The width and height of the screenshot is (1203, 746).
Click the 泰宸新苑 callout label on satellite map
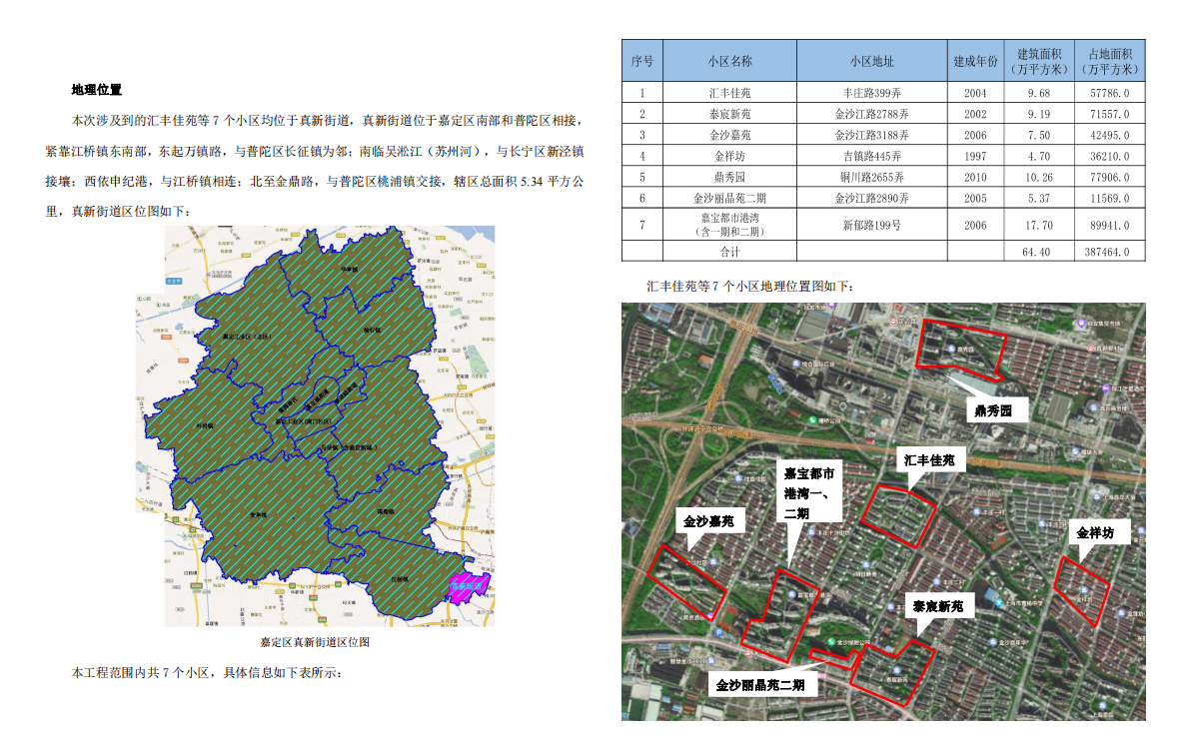[938, 606]
